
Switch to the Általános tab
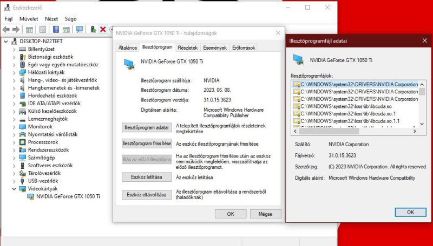(x=128, y=47)
